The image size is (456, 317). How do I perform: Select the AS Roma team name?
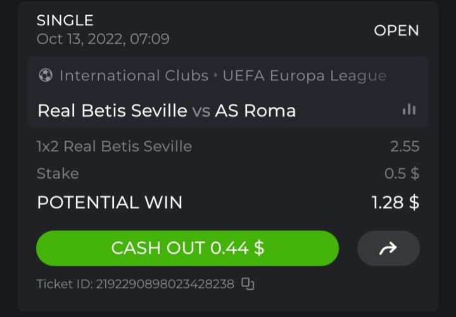(255, 111)
